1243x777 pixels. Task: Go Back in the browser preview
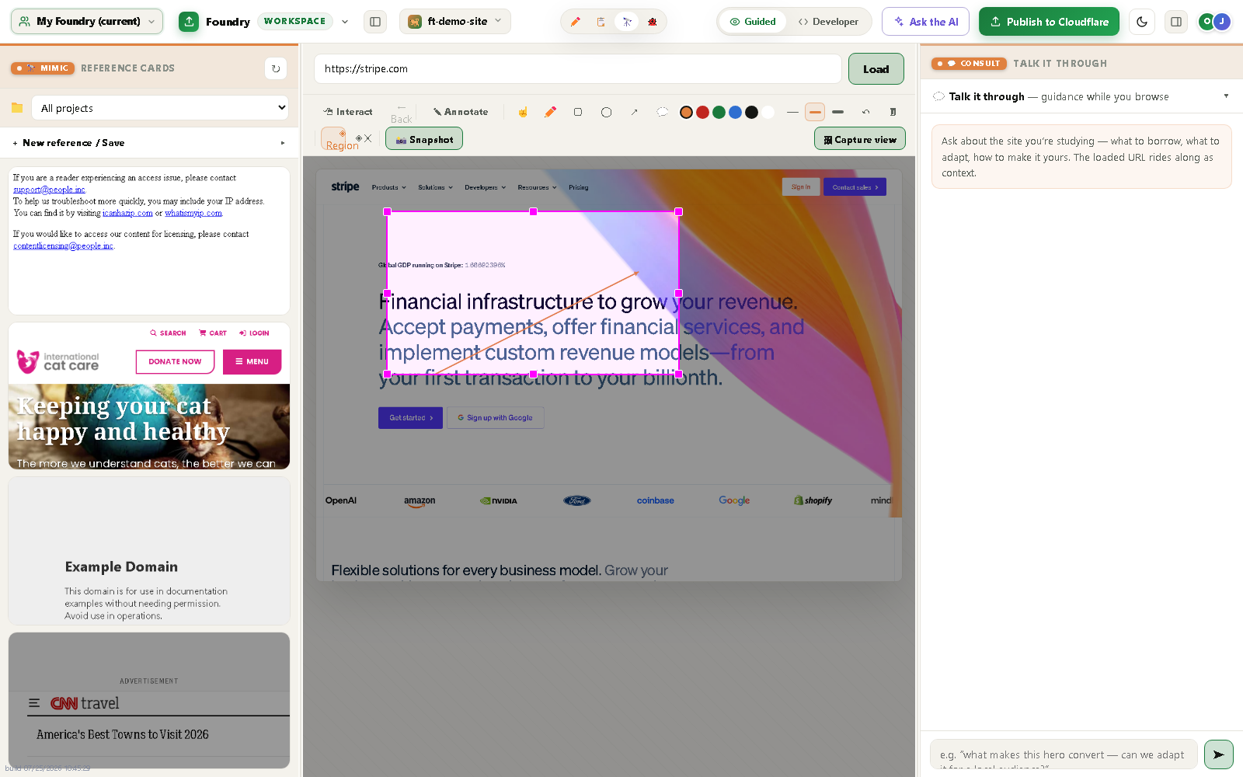(x=401, y=113)
